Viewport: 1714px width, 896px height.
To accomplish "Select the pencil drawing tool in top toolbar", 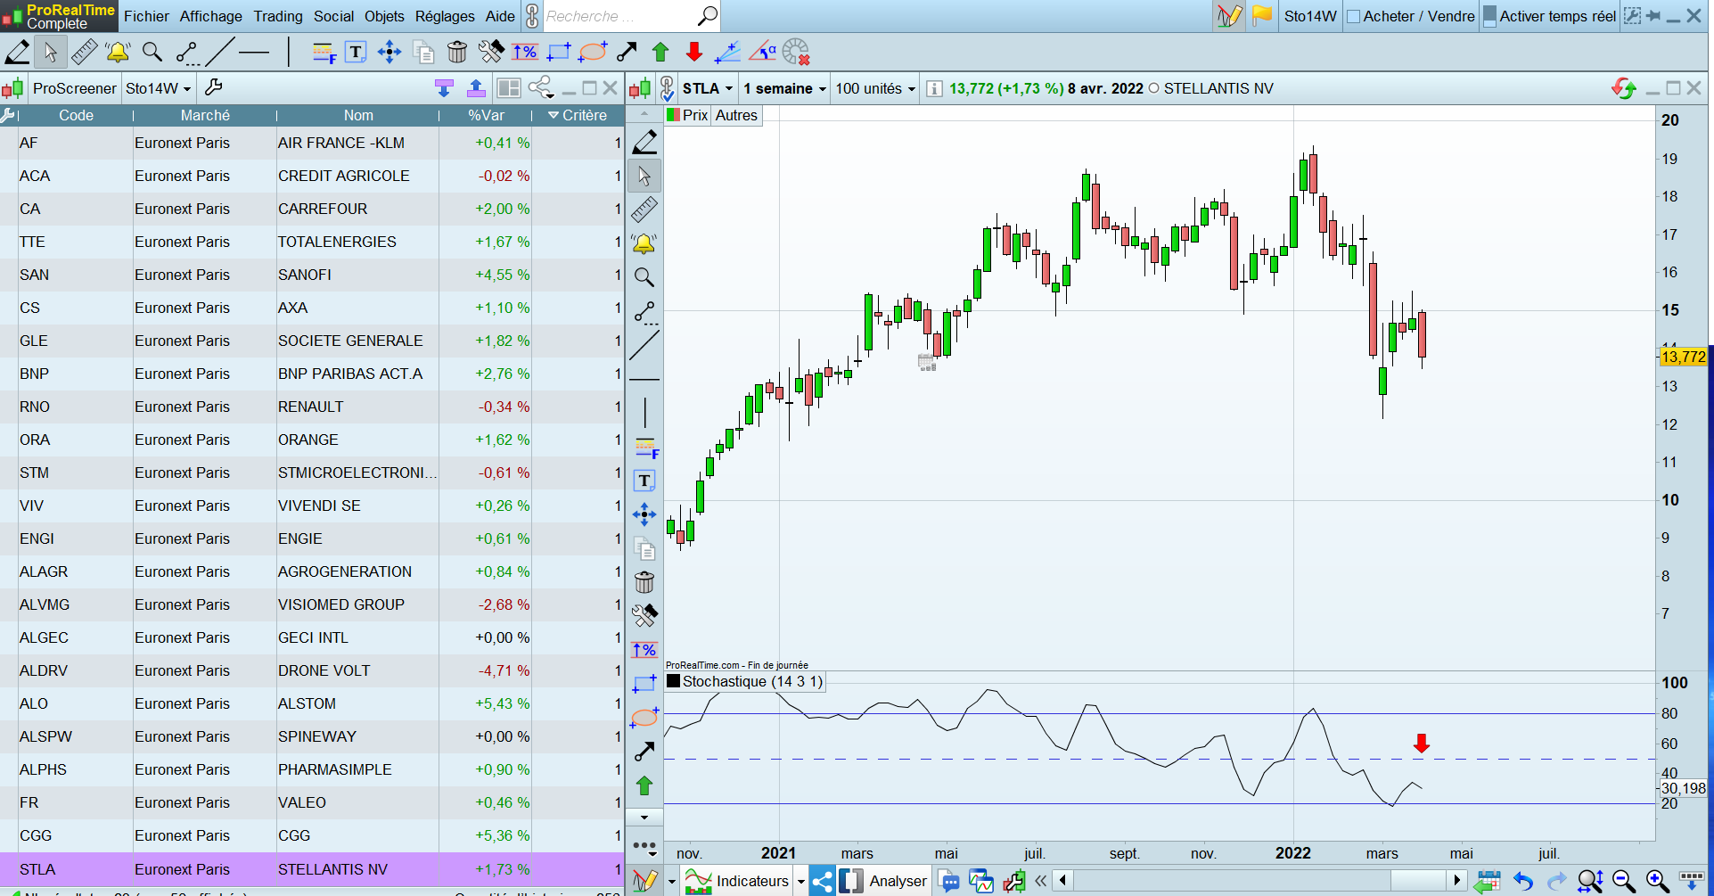I will pyautogui.click(x=17, y=53).
